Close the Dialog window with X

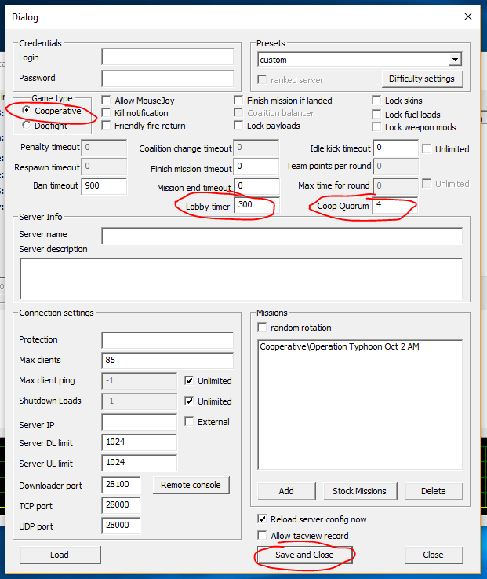[x=468, y=16]
